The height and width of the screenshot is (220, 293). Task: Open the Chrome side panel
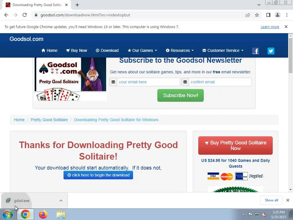[x=268, y=15]
